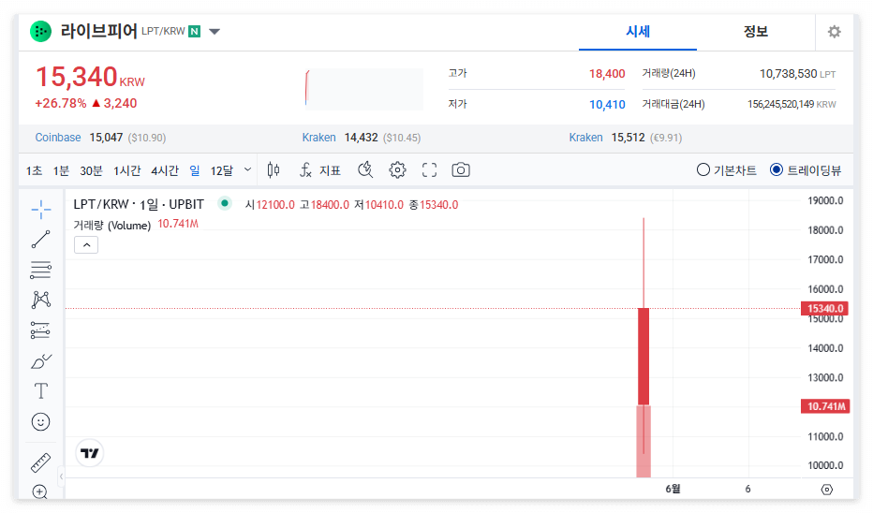Open the LPT/KRW market selector arrow

[x=215, y=32]
